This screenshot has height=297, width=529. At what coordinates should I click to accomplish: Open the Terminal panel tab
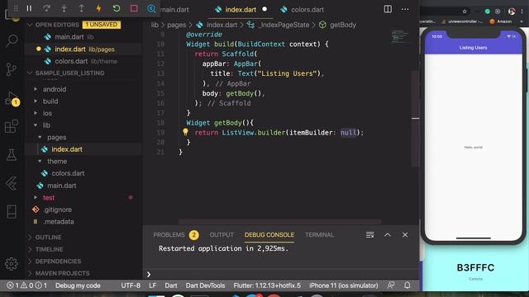click(320, 234)
